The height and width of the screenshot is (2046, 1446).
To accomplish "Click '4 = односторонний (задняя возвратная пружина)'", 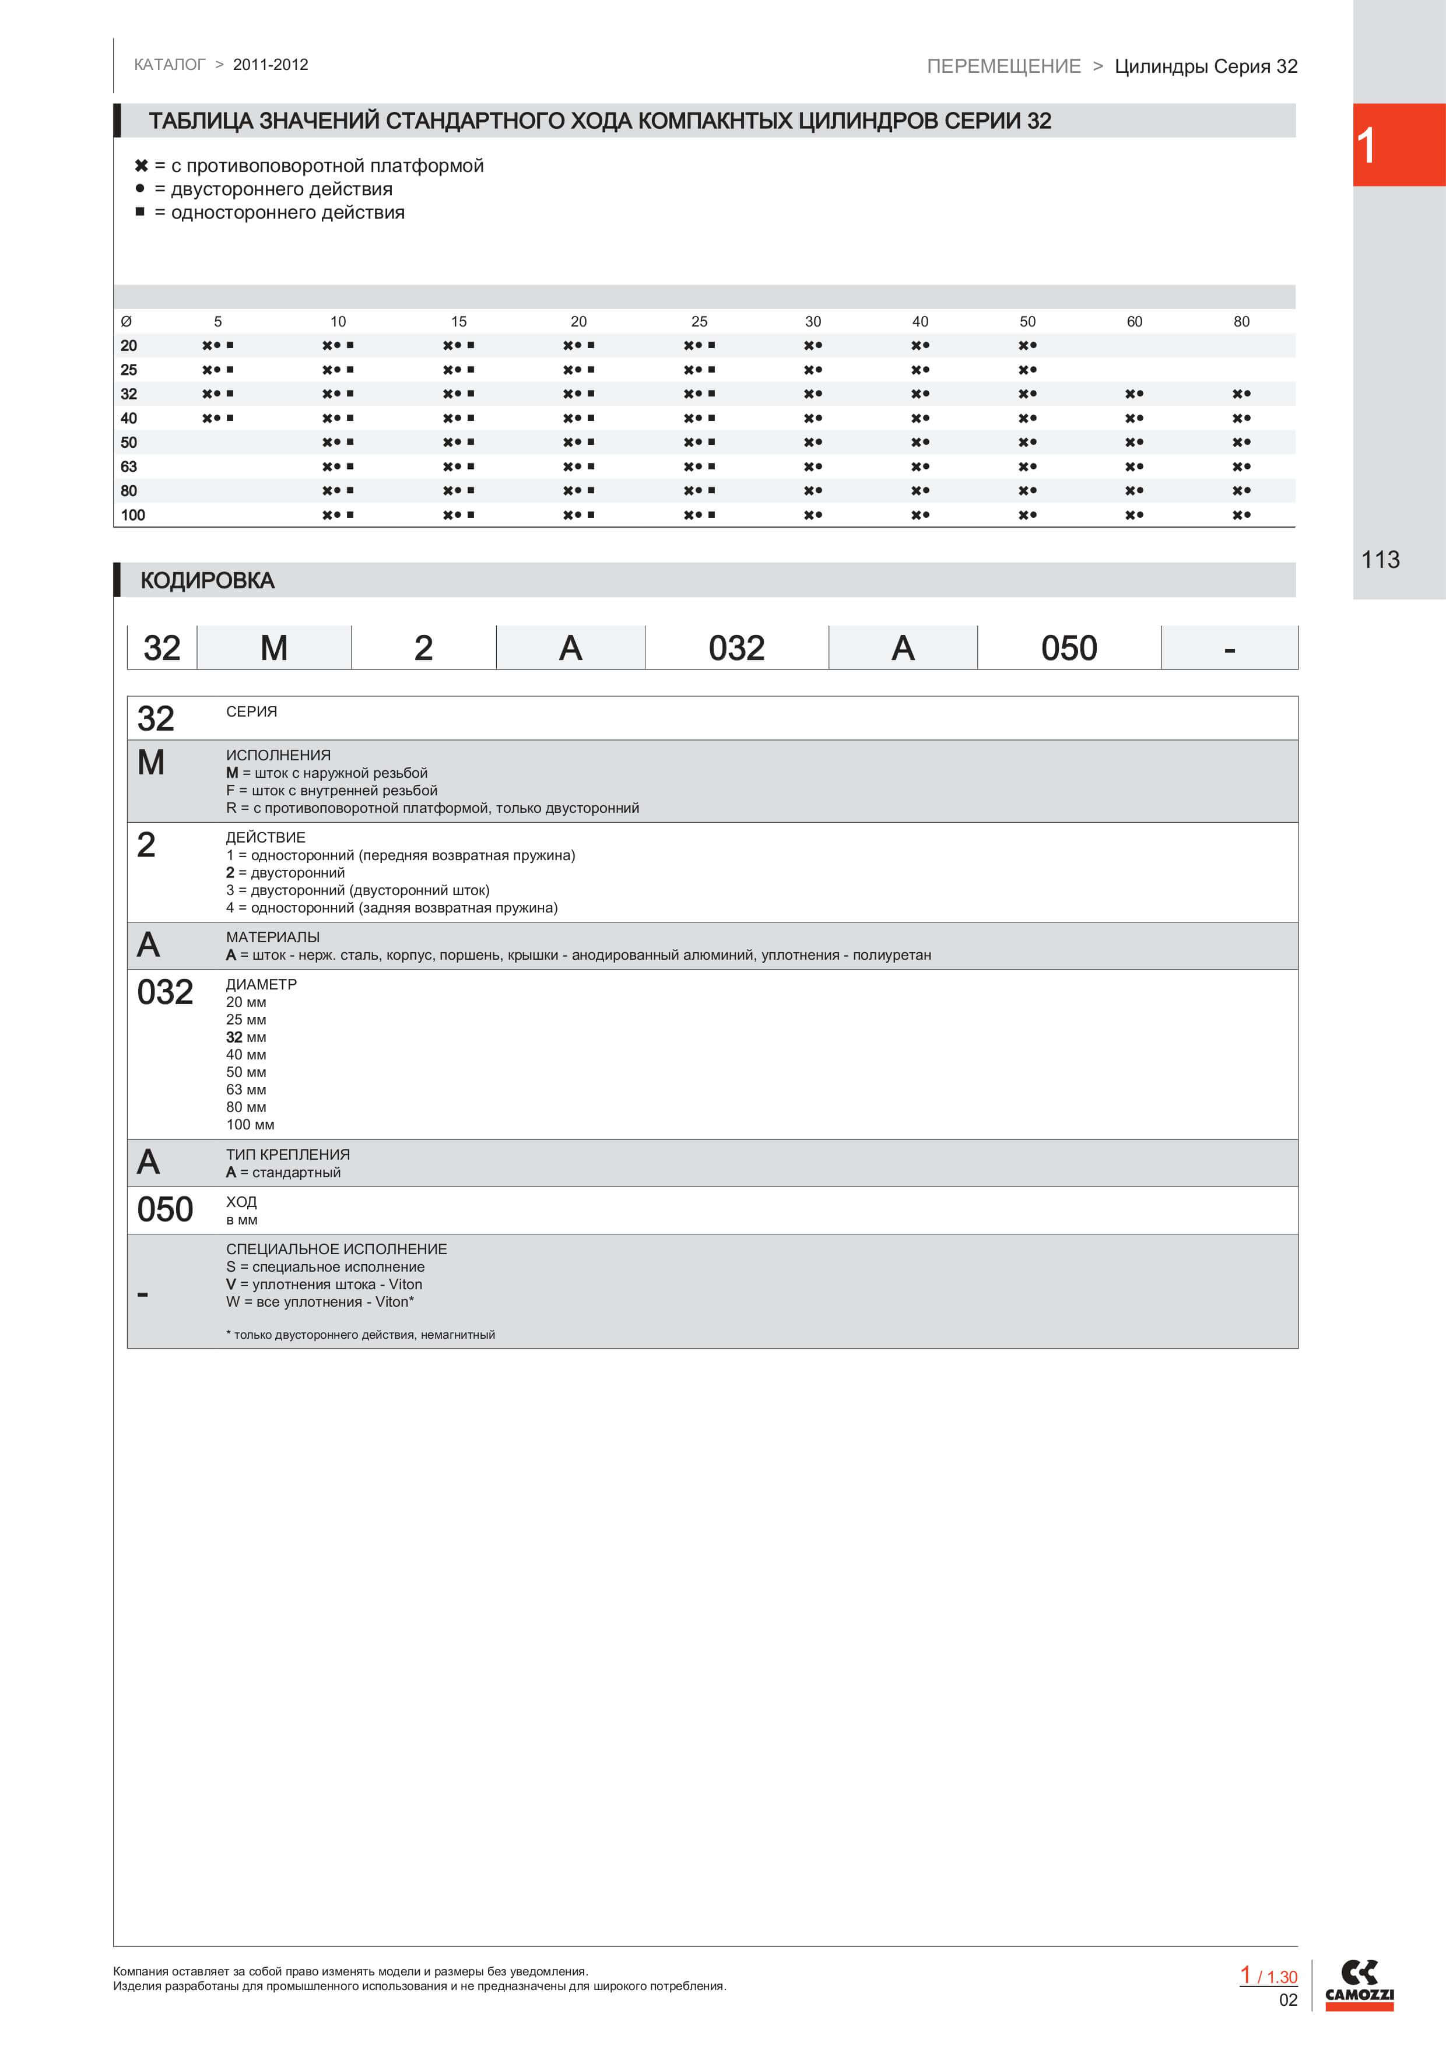I will coord(391,908).
